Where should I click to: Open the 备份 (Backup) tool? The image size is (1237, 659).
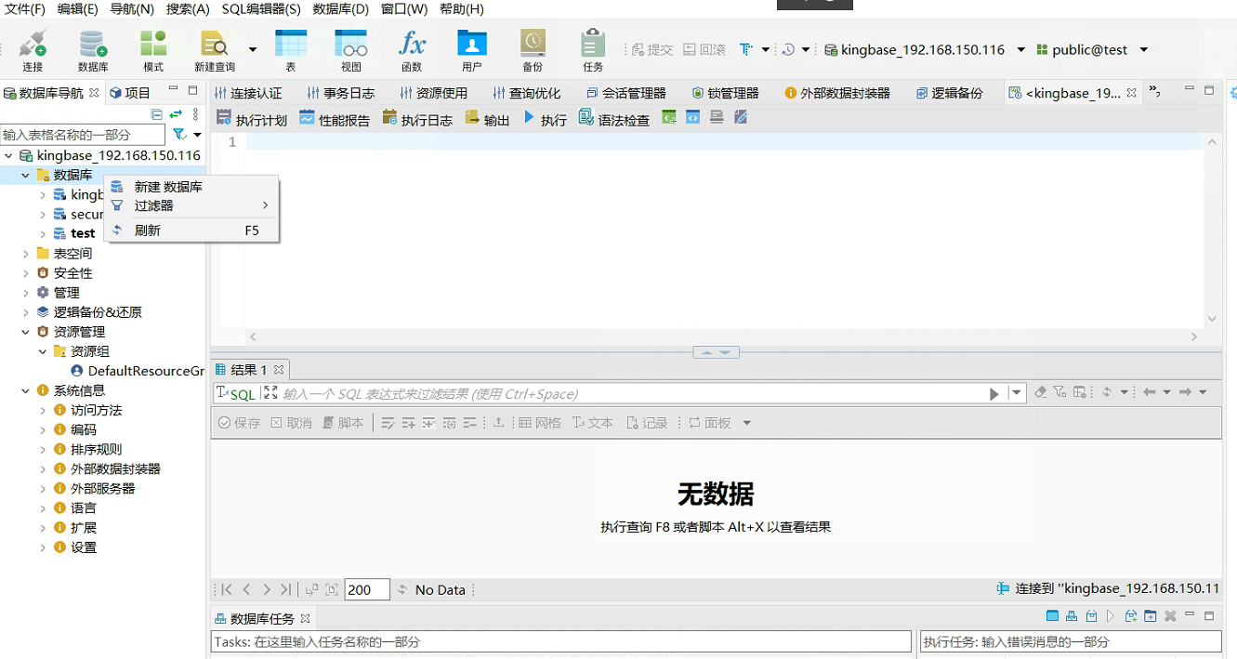(533, 50)
